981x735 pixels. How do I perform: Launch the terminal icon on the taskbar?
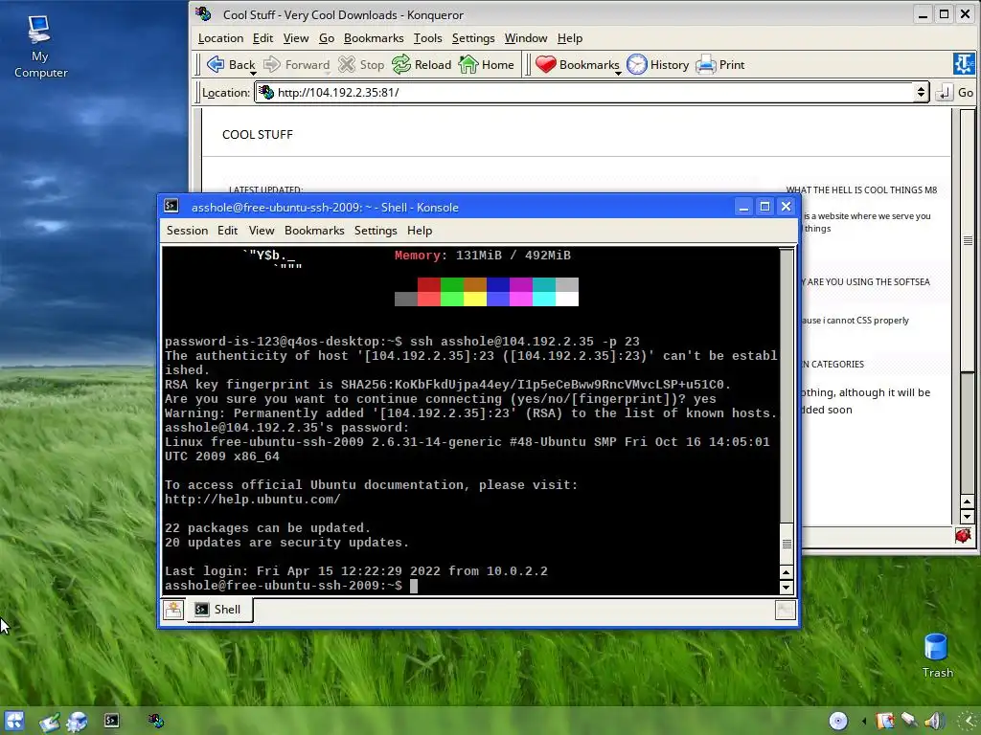click(111, 721)
